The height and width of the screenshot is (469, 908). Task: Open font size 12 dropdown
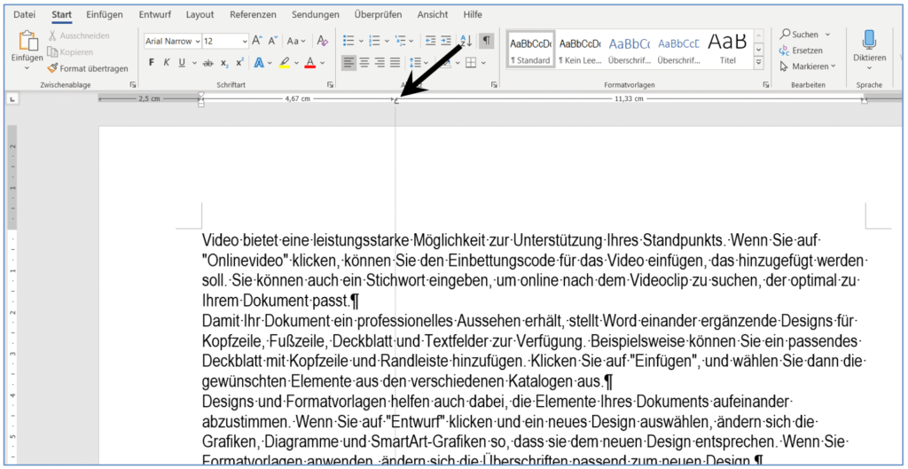[245, 41]
